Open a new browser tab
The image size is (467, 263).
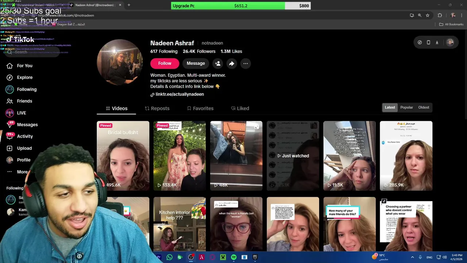[x=129, y=5]
